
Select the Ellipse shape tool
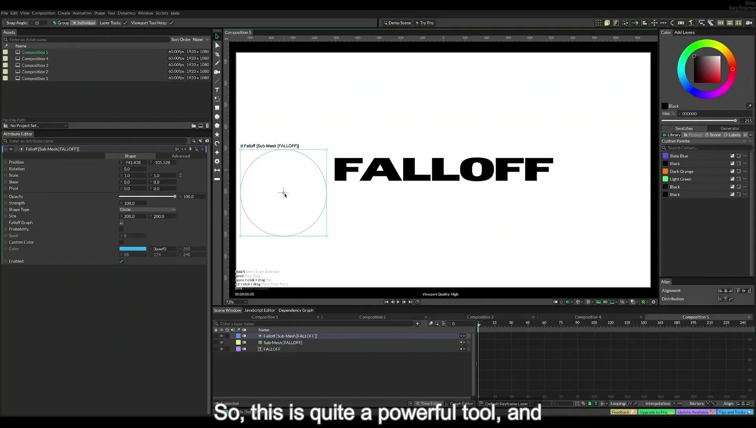click(x=217, y=117)
